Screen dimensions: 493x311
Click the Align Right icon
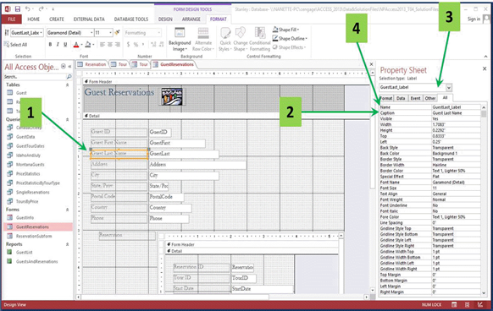point(117,45)
